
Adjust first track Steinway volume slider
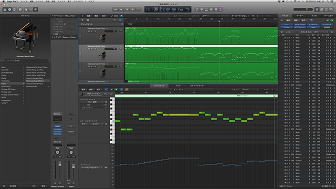(x=111, y=31)
